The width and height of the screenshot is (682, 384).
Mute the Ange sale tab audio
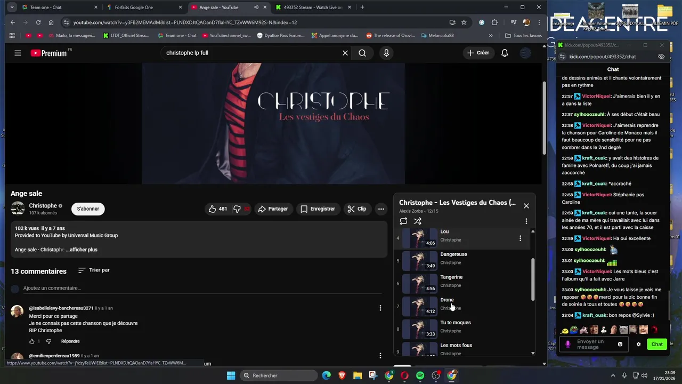pyautogui.click(x=256, y=7)
